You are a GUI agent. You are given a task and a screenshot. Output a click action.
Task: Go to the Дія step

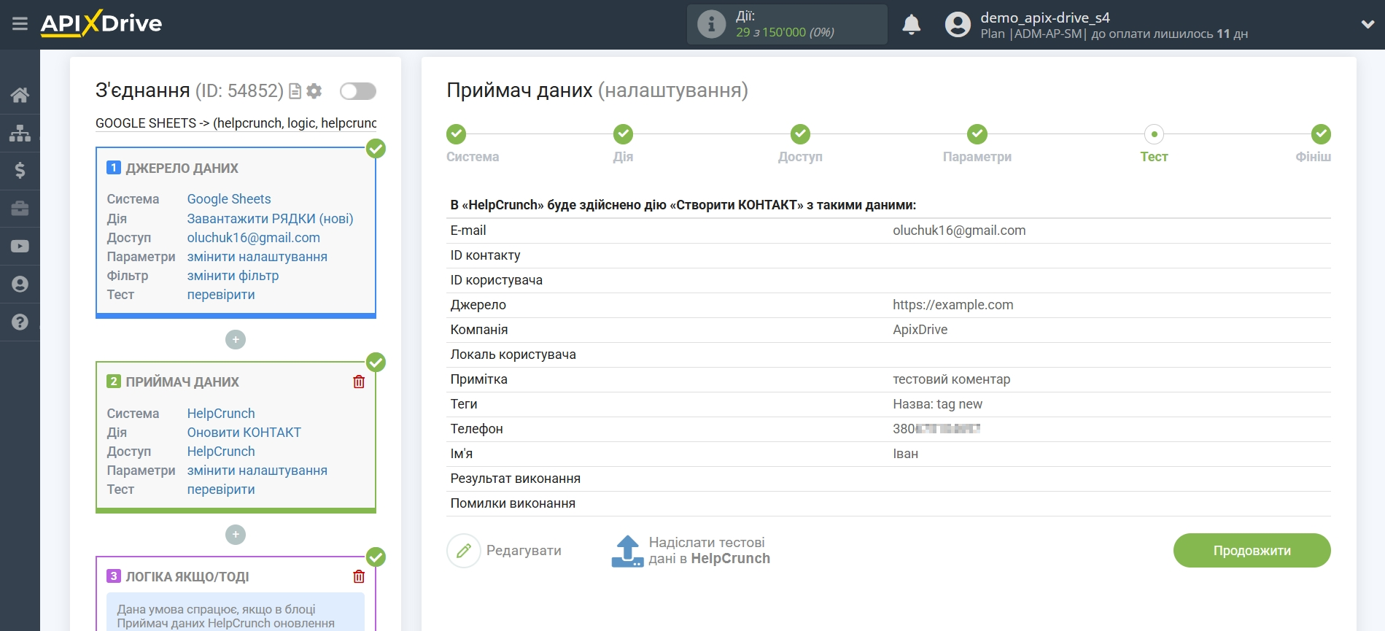(x=623, y=134)
